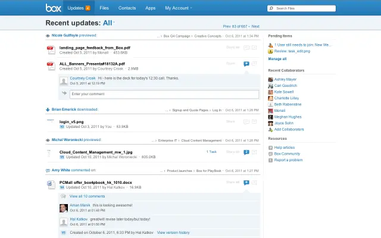The width and height of the screenshot is (381, 238).
Task: Go to the Next page of updates
Action: point(255,26)
